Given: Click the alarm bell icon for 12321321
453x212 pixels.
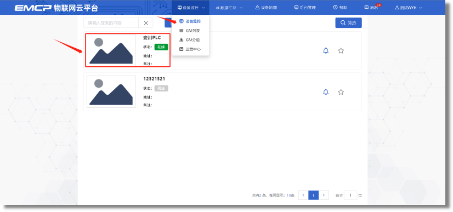Looking at the screenshot, I should pos(326,92).
